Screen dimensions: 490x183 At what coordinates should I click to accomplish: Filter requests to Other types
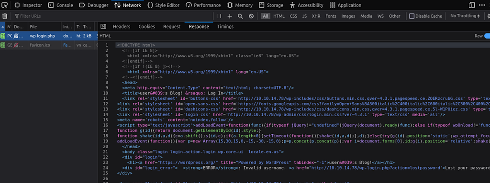tap(394, 16)
